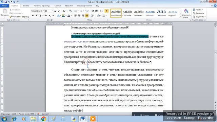Viewport: 217px width, 122px height.
Task: Open font size dropdown showing 14
Action: [x=52, y=11]
